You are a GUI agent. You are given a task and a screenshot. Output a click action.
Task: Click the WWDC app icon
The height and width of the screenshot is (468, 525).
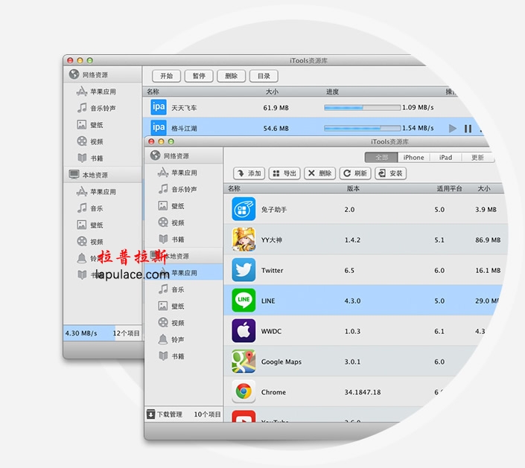(x=244, y=331)
